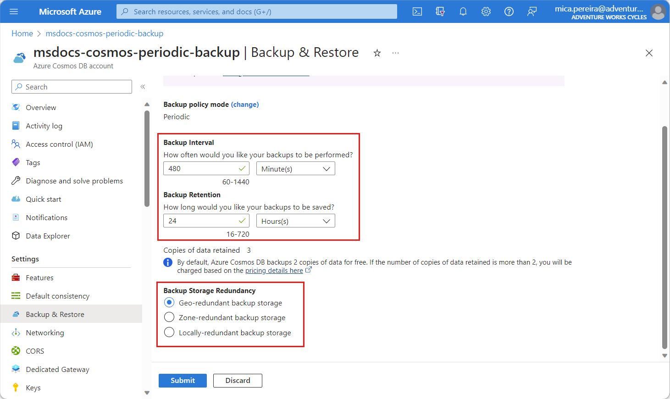The width and height of the screenshot is (670, 399).
Task: Click the Backup Interval value field
Action: pos(202,169)
